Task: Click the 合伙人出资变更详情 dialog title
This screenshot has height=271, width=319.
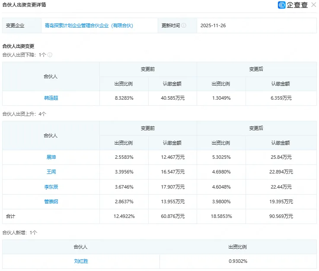Action: tap(24, 5)
